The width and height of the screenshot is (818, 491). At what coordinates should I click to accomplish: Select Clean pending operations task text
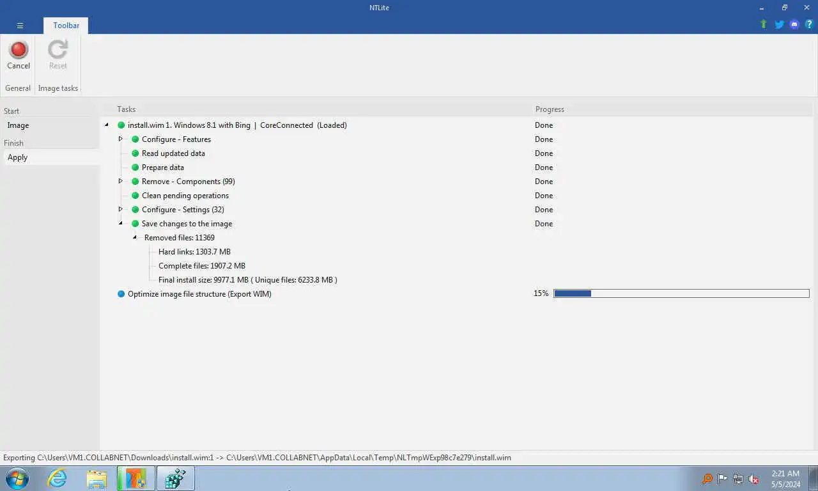tap(185, 196)
